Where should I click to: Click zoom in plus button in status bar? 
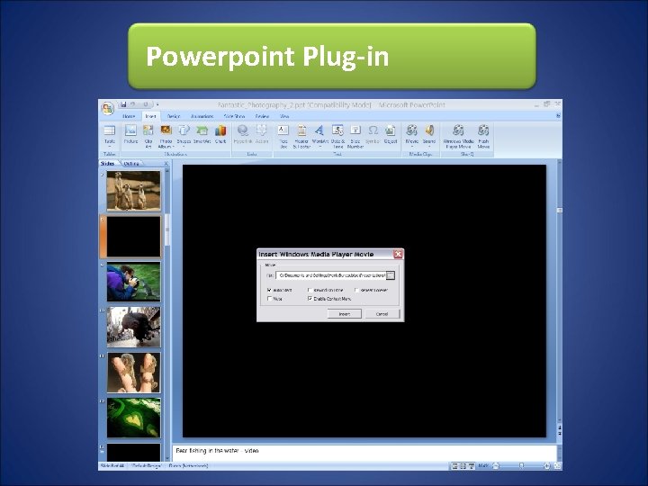pyautogui.click(x=547, y=466)
